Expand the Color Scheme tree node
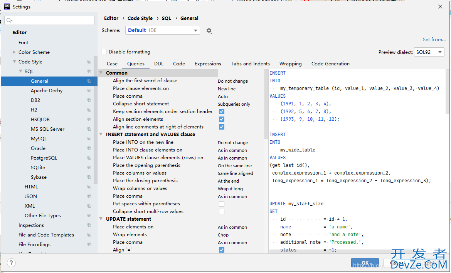The width and height of the screenshot is (451, 273). [x=14, y=52]
